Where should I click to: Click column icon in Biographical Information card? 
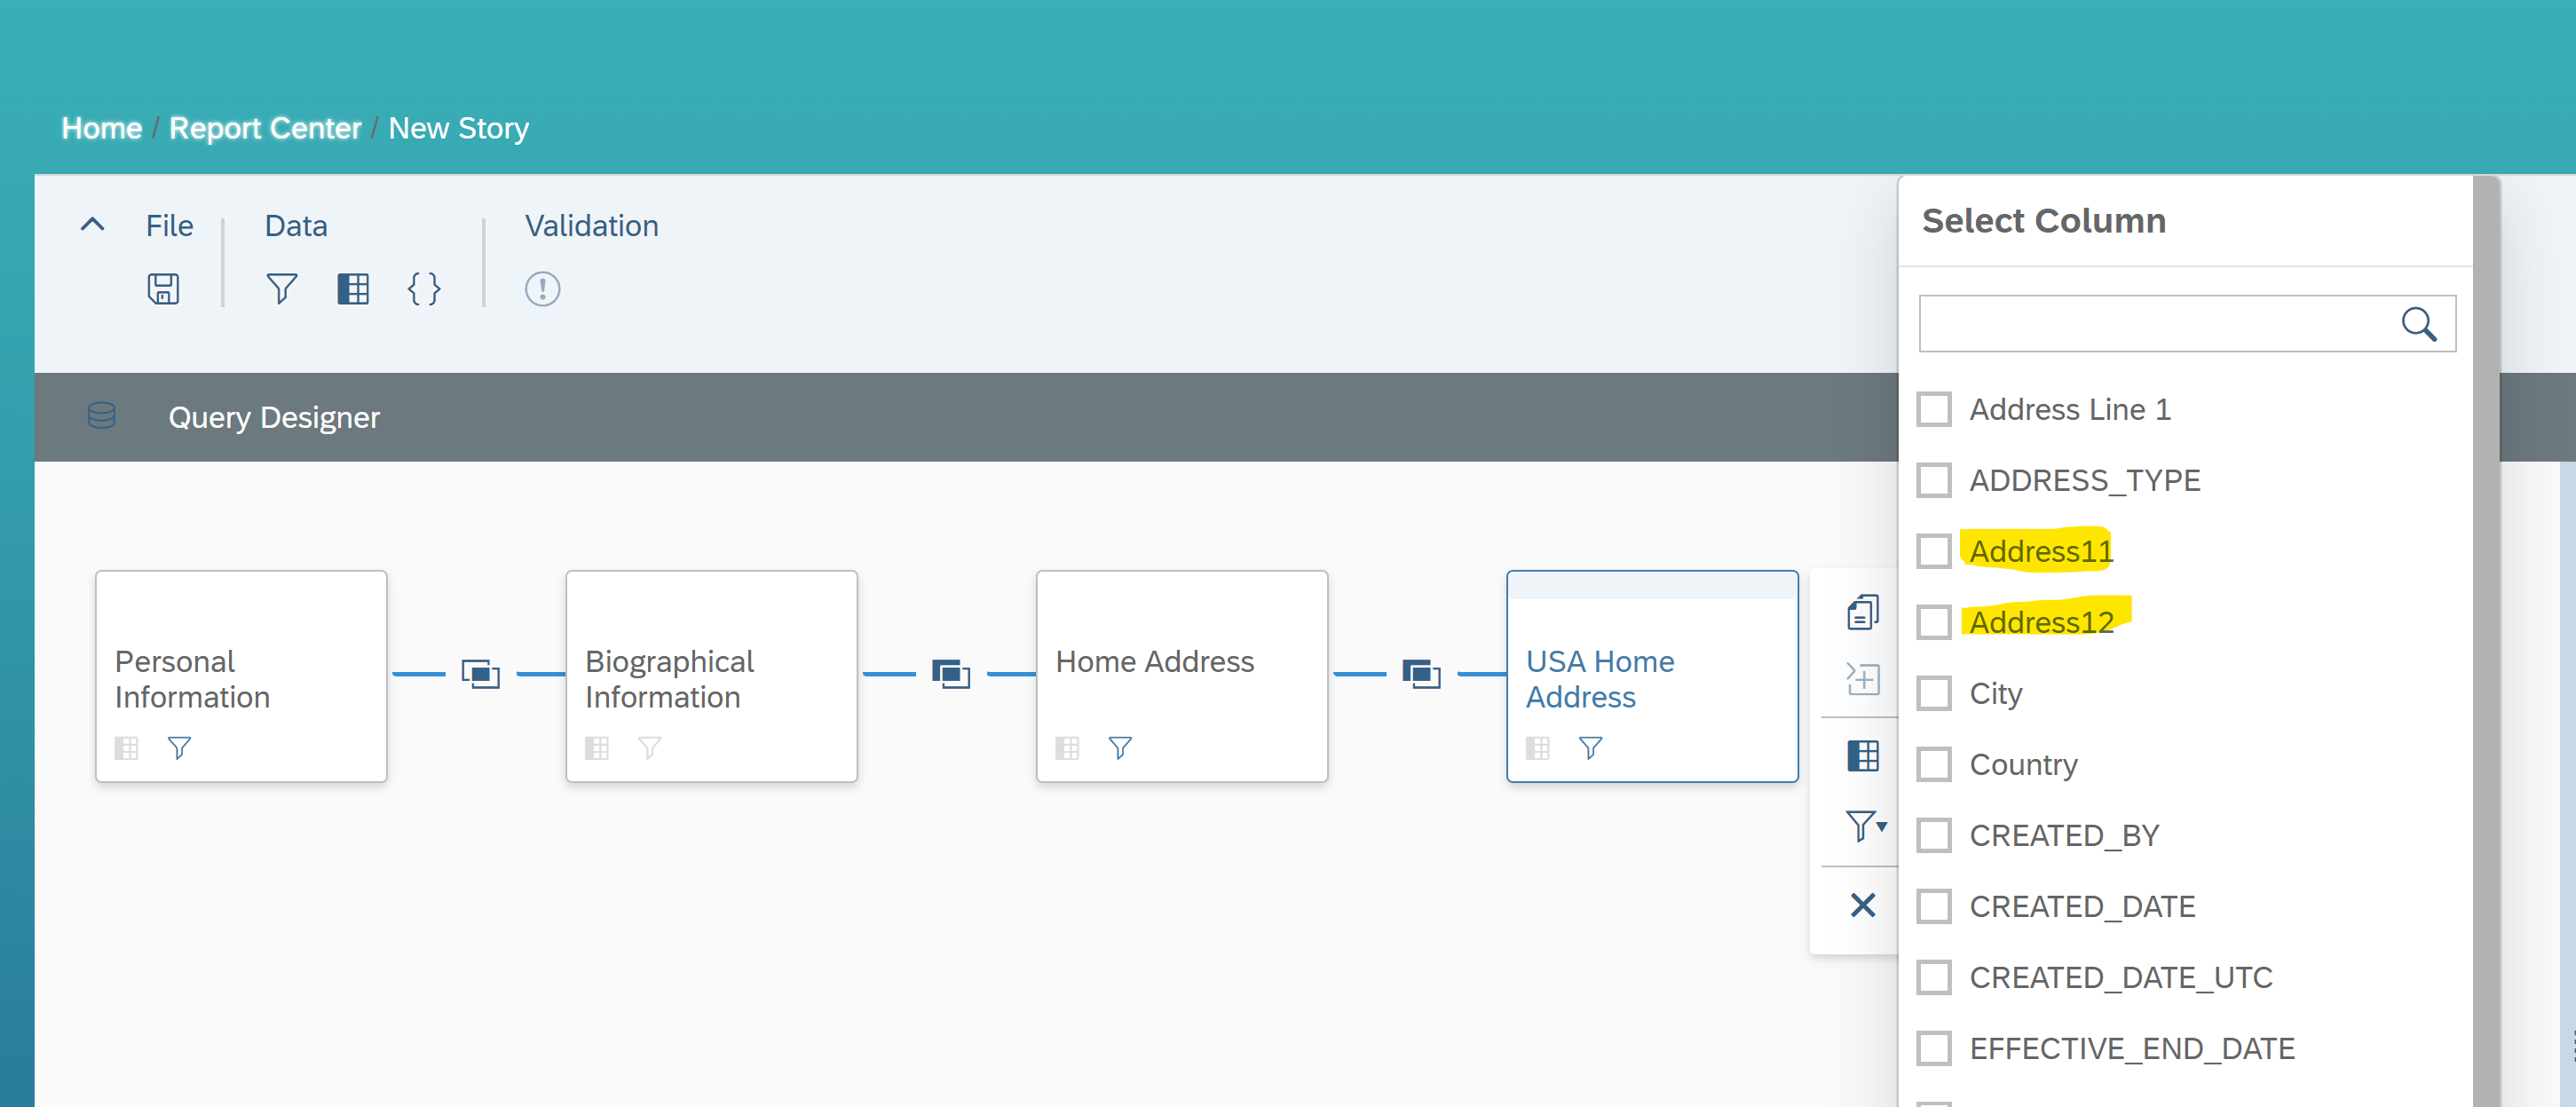click(x=597, y=748)
